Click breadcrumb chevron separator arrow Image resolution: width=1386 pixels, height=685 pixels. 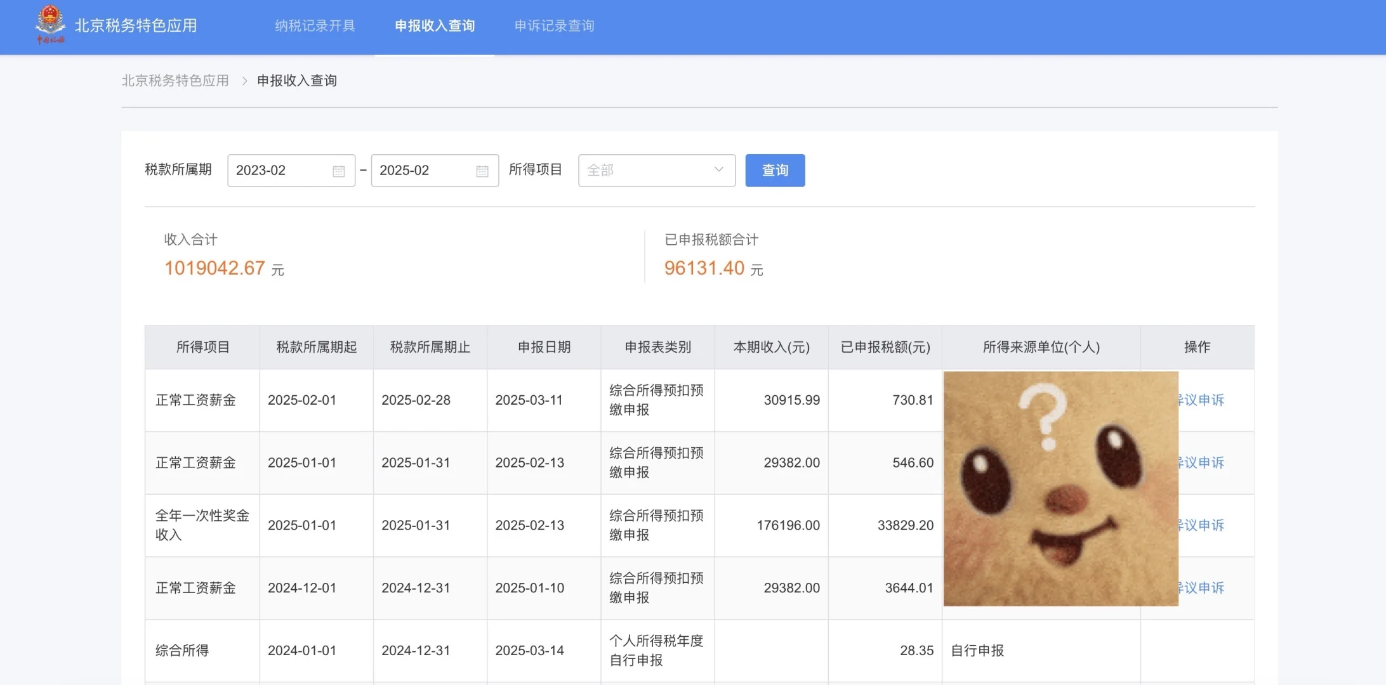point(244,81)
